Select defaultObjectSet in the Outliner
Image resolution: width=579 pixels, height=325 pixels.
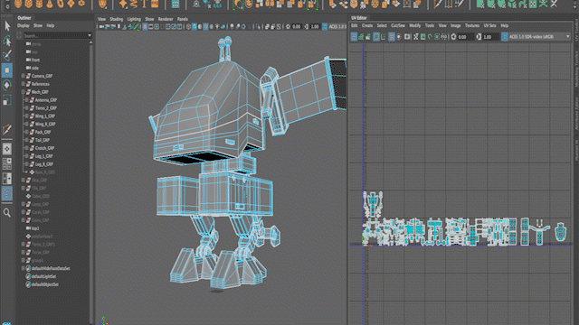[x=45, y=284]
